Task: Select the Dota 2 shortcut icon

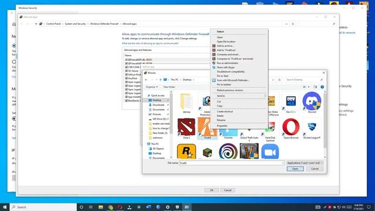Action: tap(186, 127)
